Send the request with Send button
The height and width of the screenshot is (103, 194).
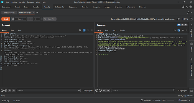6,19
